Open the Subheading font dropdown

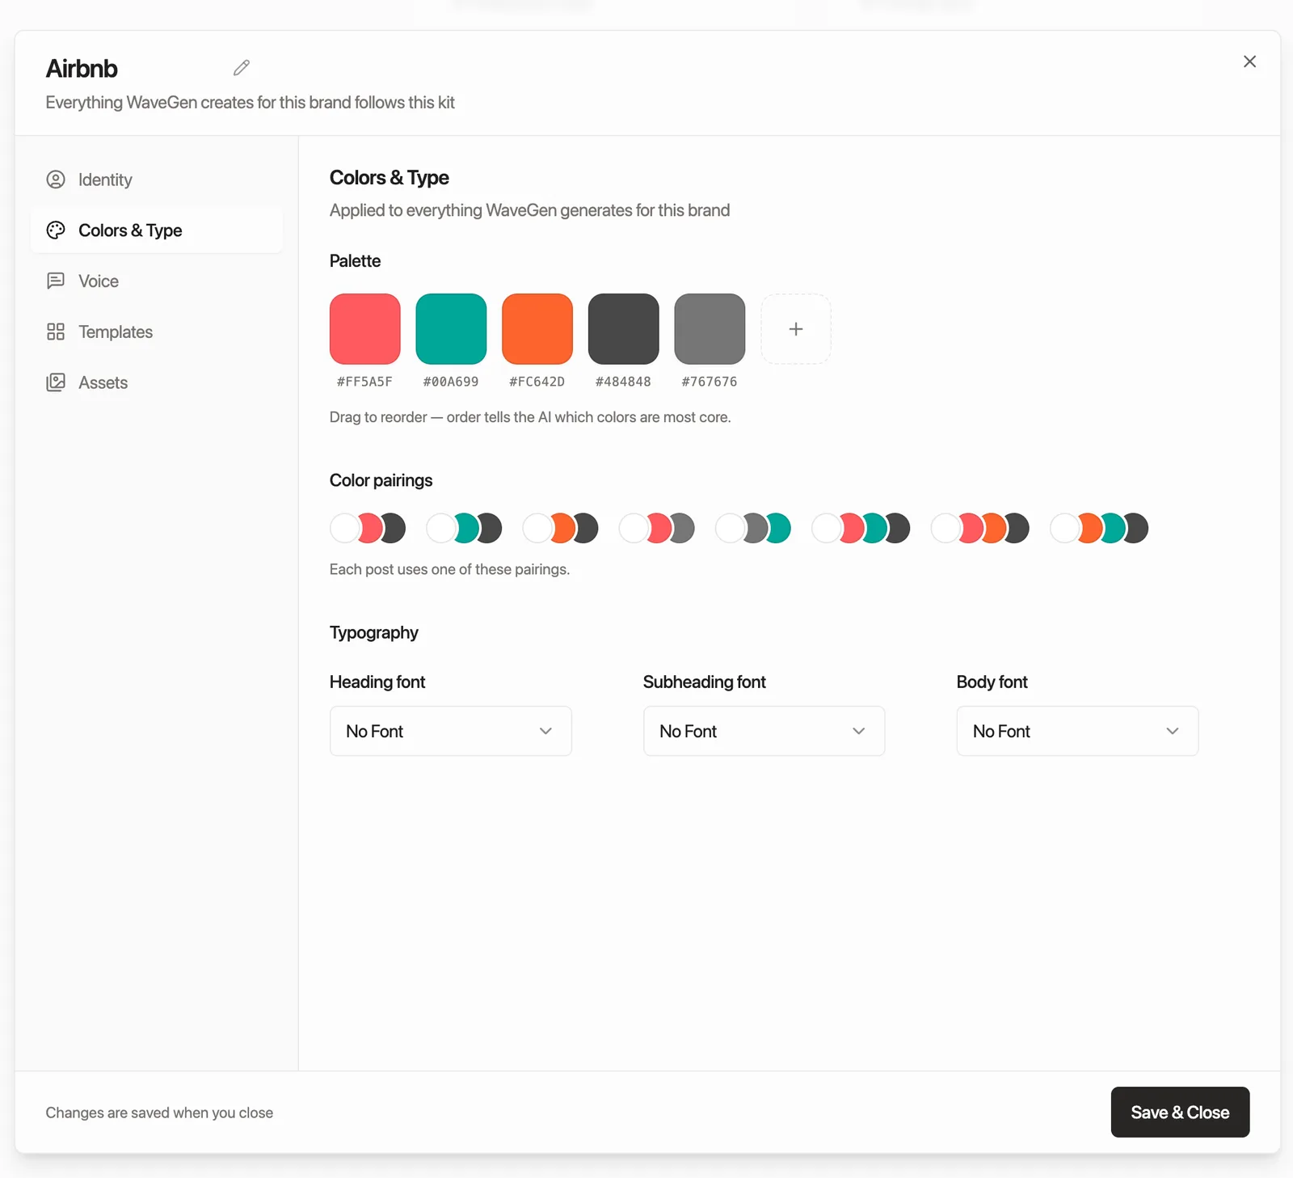point(764,731)
